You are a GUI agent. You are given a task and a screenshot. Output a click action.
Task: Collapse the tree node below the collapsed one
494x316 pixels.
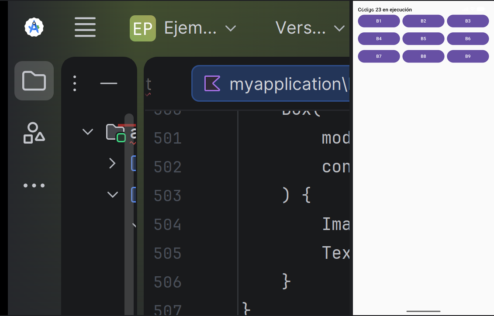pos(113,195)
